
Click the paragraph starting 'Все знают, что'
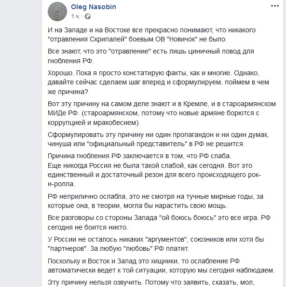[x=151, y=56]
